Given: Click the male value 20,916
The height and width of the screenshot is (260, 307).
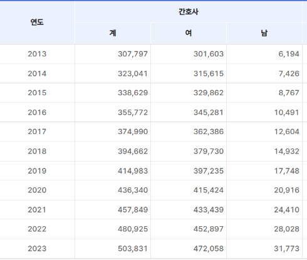Looking at the screenshot, I should (286, 190).
